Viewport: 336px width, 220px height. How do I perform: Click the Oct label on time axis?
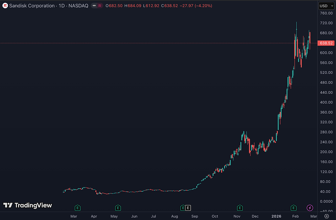pos(215,216)
